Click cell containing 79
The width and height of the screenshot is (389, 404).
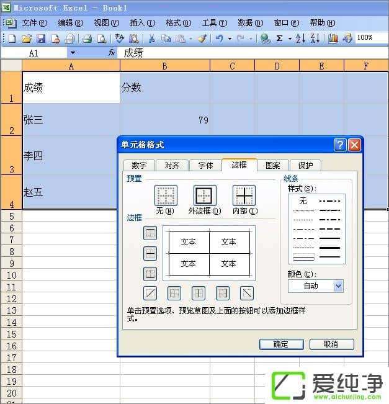pyautogui.click(x=165, y=120)
